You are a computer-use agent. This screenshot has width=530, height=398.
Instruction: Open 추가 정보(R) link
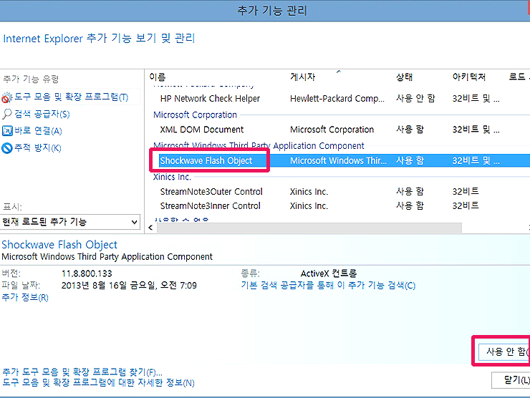[25, 297]
